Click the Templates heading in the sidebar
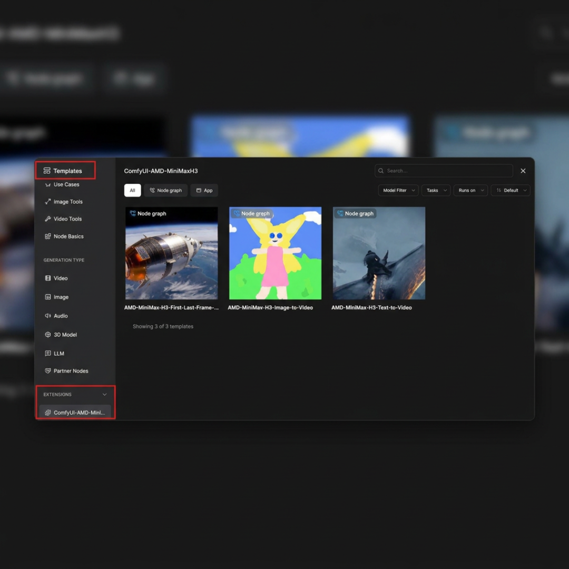This screenshot has height=569, width=569. (67, 171)
